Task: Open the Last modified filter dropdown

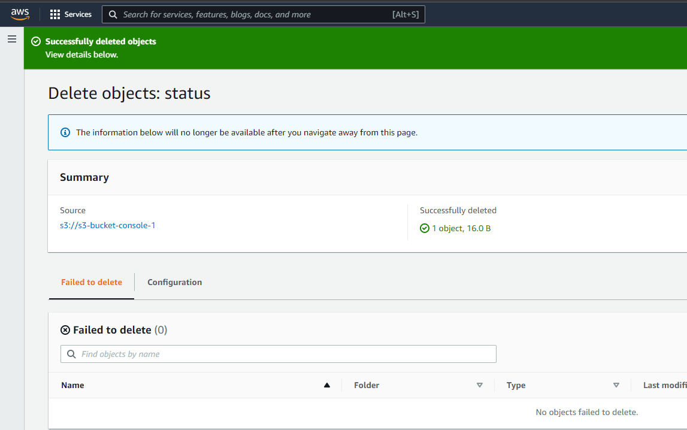Action: tap(685, 385)
